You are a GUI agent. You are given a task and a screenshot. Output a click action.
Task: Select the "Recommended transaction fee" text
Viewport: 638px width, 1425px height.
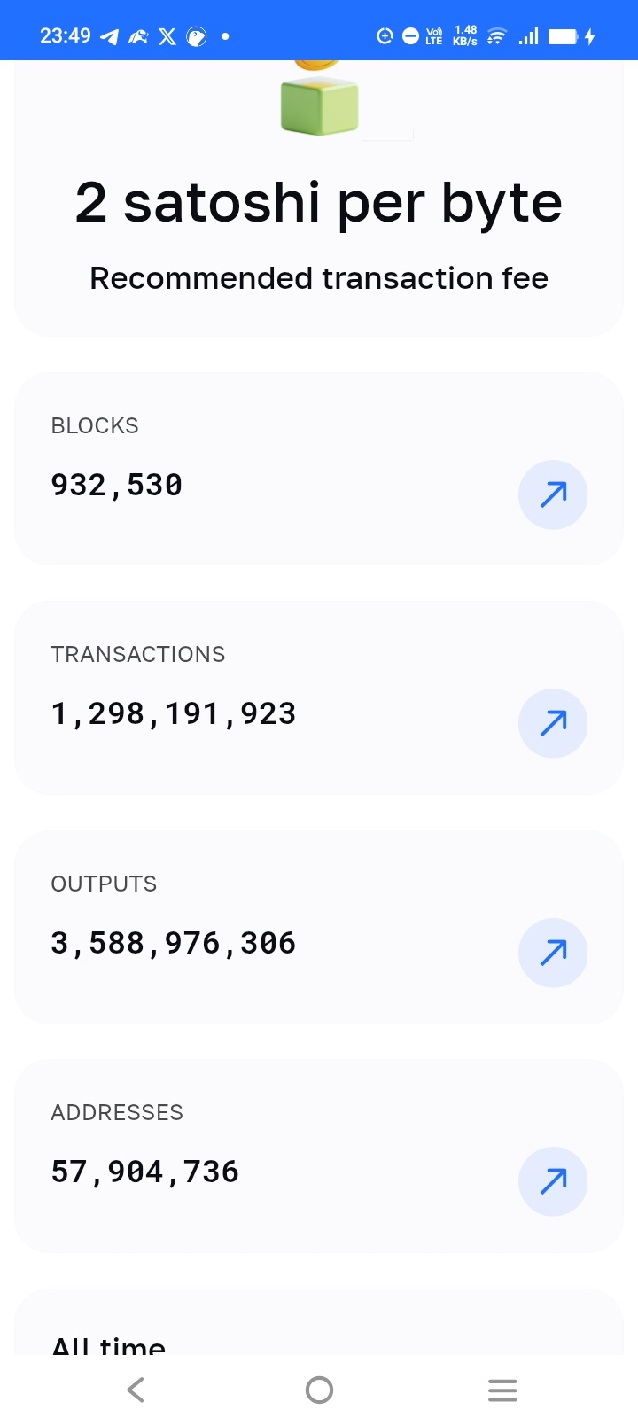[x=319, y=278]
